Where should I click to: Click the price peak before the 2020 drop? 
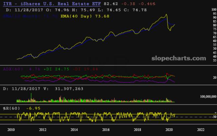coord(166,15)
